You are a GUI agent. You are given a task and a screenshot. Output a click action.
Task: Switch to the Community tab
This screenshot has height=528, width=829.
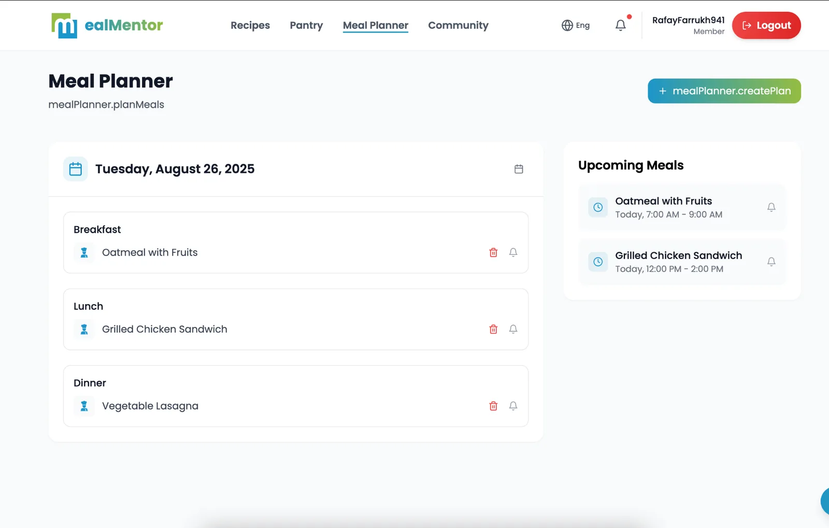(458, 25)
